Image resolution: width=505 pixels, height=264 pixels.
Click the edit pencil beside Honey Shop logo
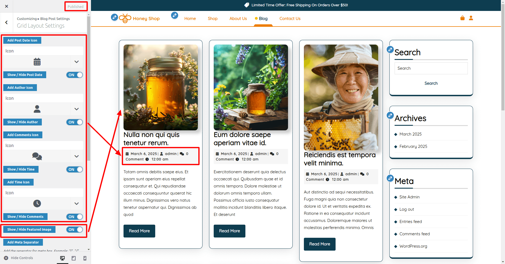(114, 17)
